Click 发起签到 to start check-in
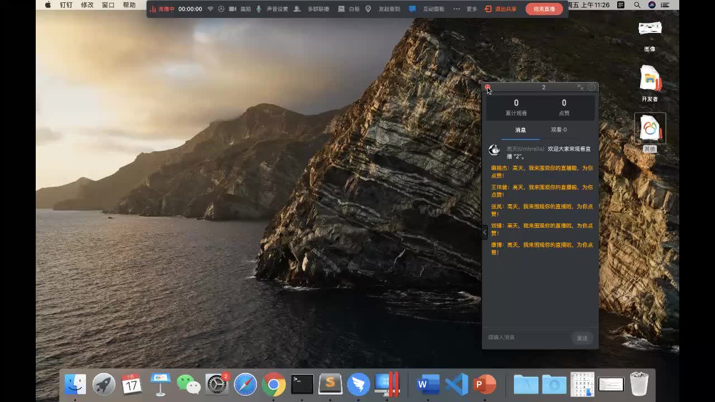Screen dimensions: 715x402 (383, 9)
